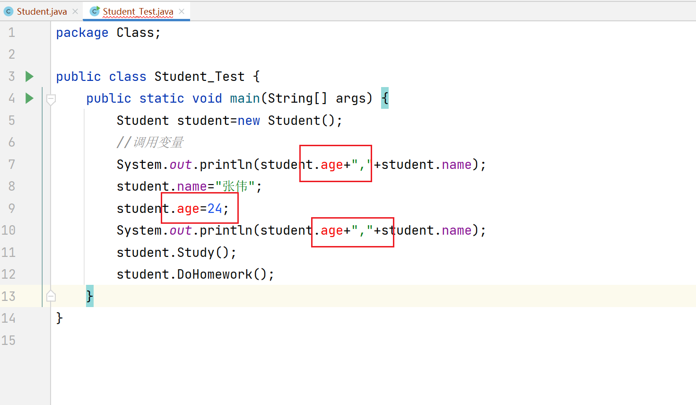Click the number 24 on line 9
Screen dimensions: 696x405
point(215,209)
